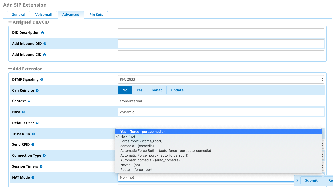
Task: Choose update for Can Reinvite
Action: [x=177, y=90]
